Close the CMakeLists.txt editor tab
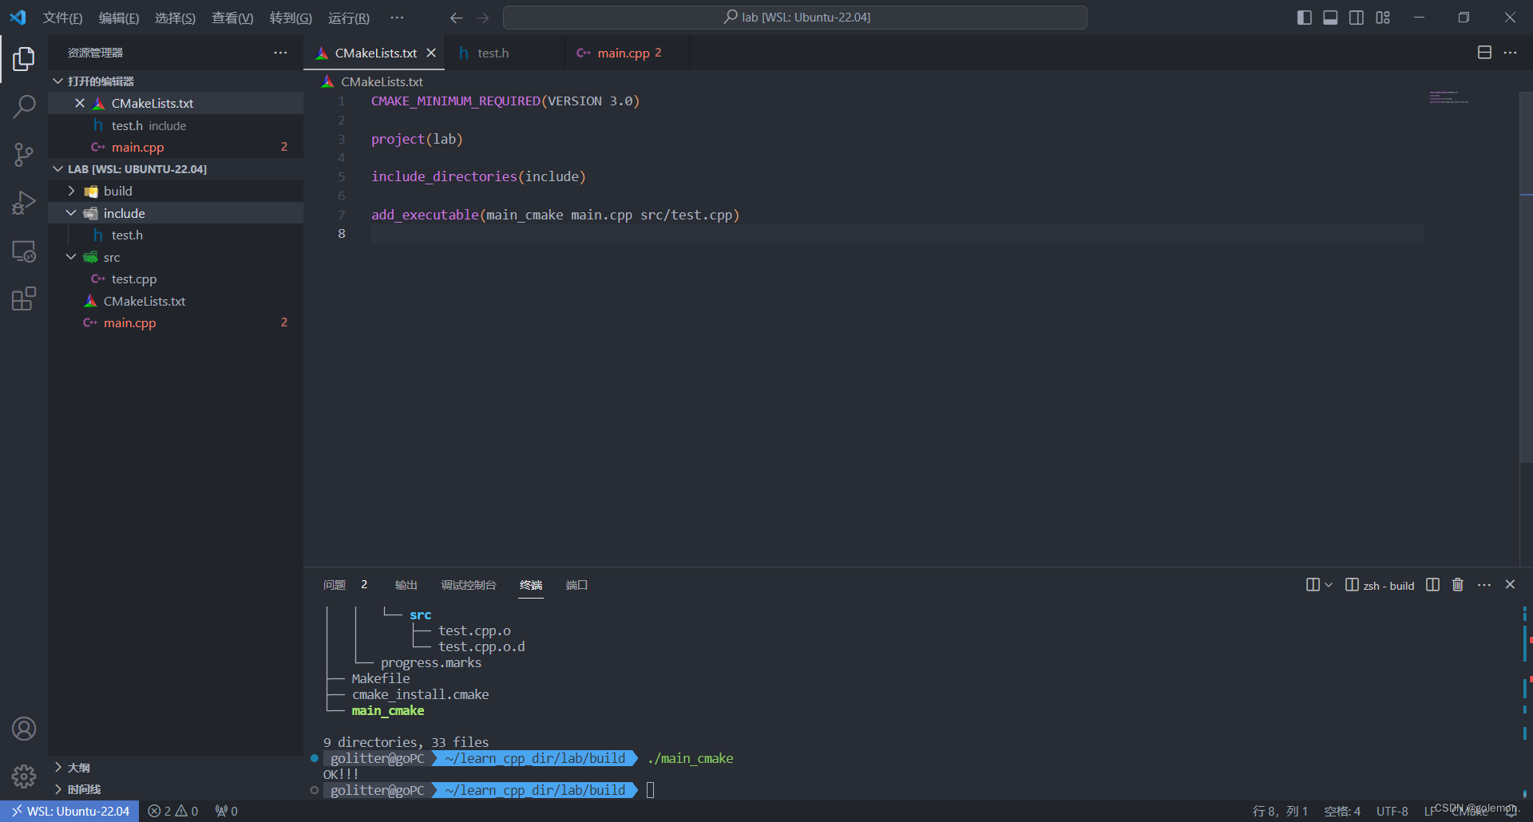 (431, 53)
